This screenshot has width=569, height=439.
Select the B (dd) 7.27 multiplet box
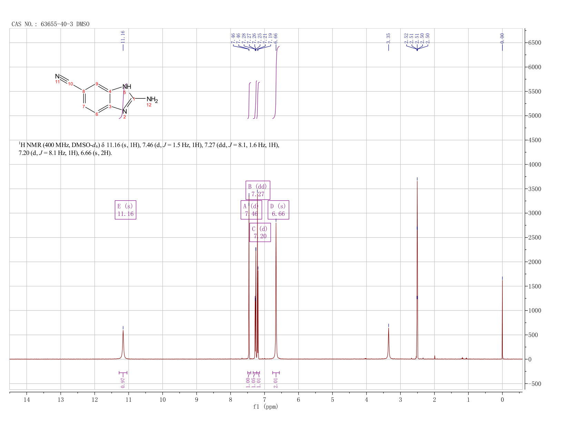258,190
